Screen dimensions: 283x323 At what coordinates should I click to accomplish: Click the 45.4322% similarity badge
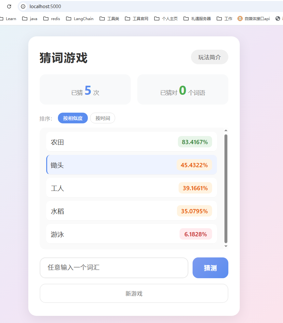coord(194,165)
